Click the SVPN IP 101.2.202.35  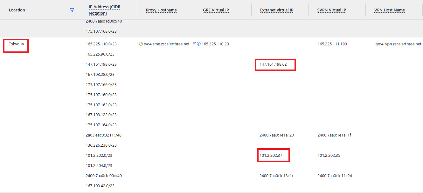click(329, 156)
